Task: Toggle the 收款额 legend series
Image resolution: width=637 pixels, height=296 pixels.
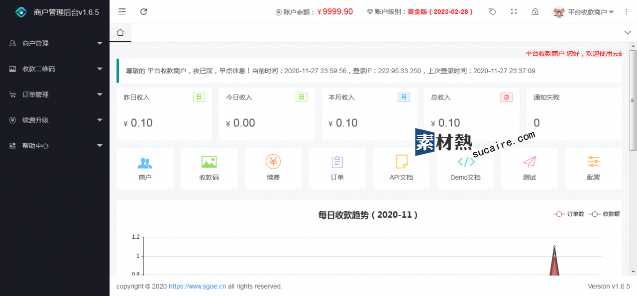Action: [x=605, y=214]
